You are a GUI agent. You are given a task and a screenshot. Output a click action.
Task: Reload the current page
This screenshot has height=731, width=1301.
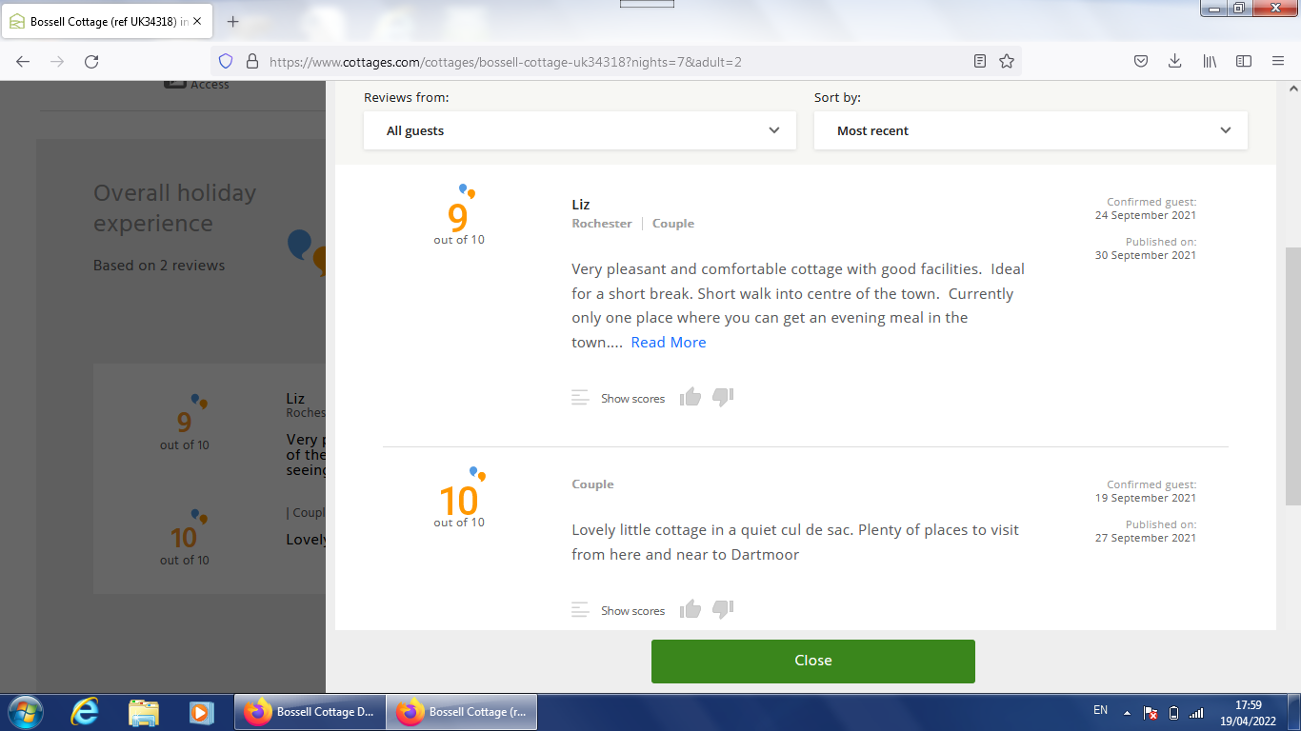(x=91, y=61)
